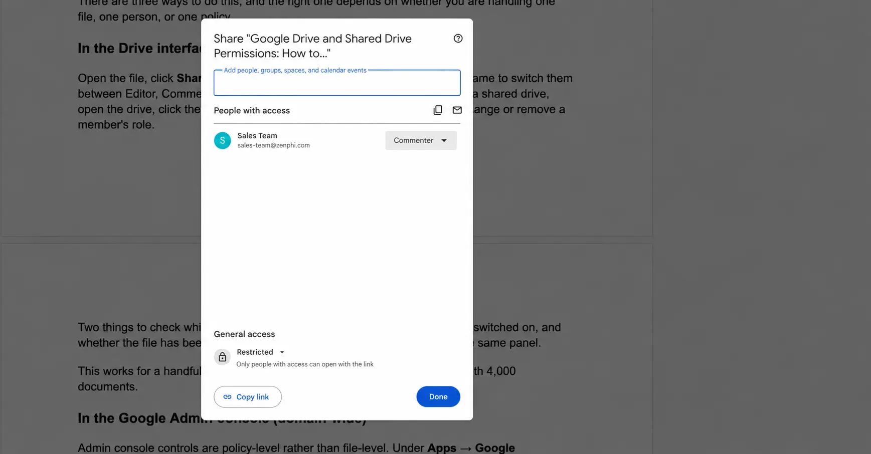
Task: Open the Commenter role dropdown
Action: click(x=421, y=140)
